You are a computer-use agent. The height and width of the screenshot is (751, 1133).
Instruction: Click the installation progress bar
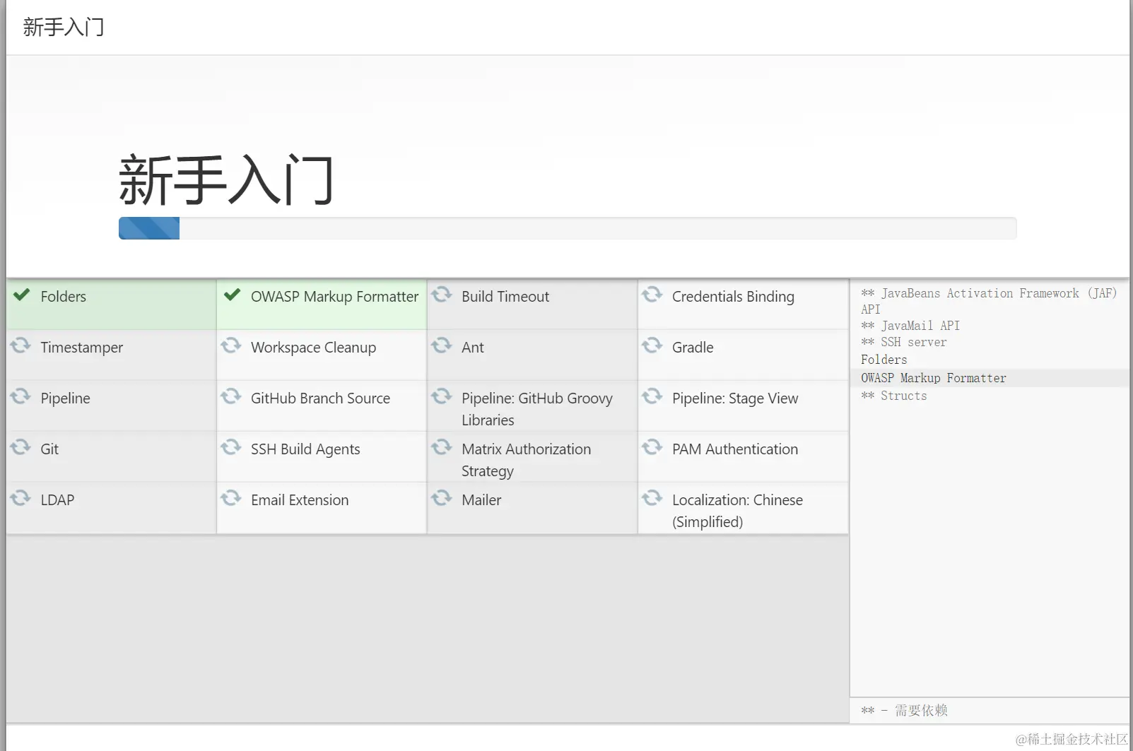click(568, 228)
